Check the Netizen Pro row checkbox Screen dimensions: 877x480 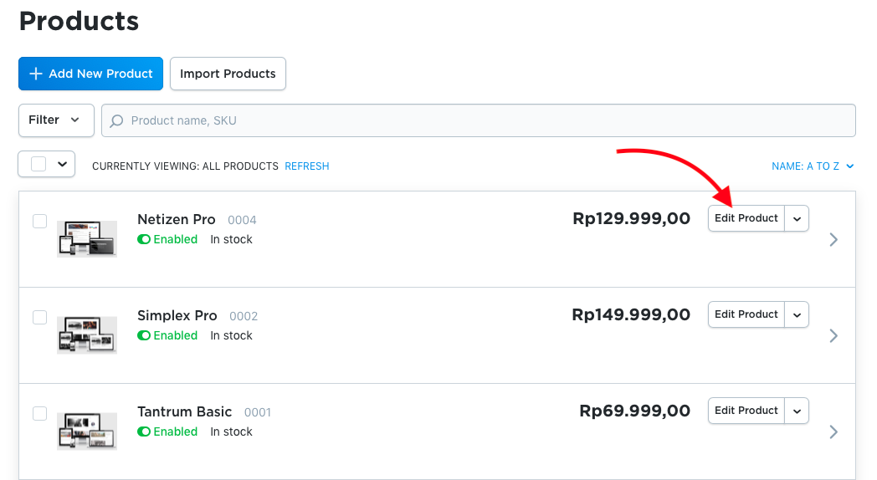[39, 222]
